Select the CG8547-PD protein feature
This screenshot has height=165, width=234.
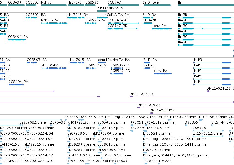click(x=116, y=74)
